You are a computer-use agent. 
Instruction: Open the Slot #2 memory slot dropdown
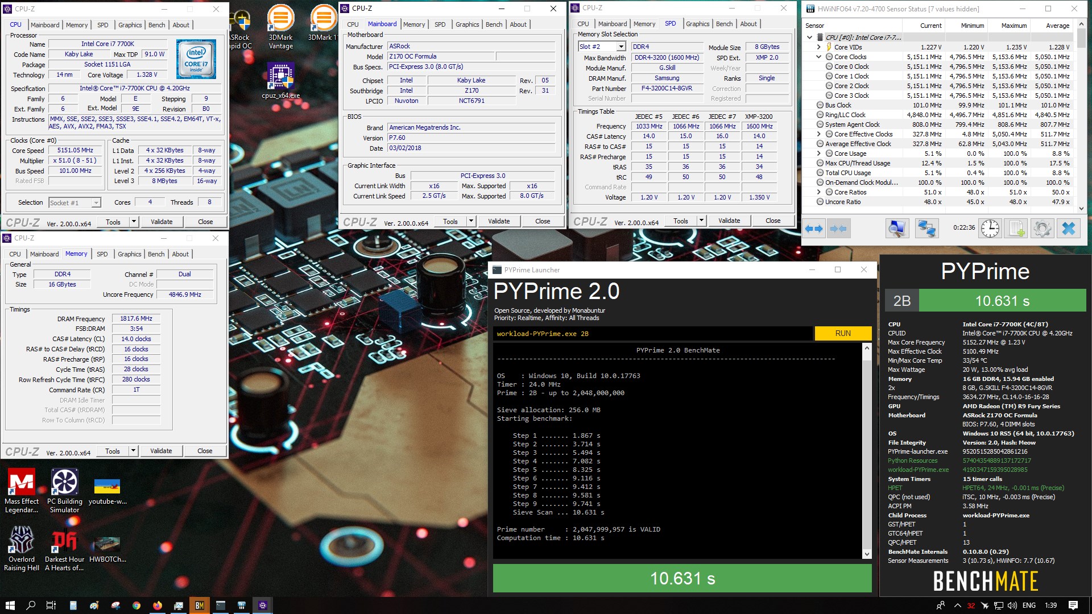pyautogui.click(x=621, y=47)
